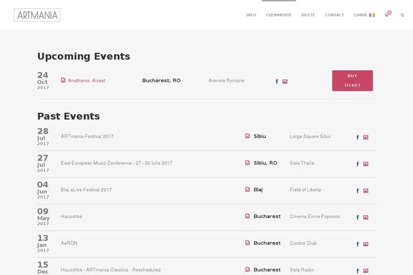Open Facebook icon for ARTmania Festival 2017
This screenshot has height=275, width=413.
tap(358, 137)
